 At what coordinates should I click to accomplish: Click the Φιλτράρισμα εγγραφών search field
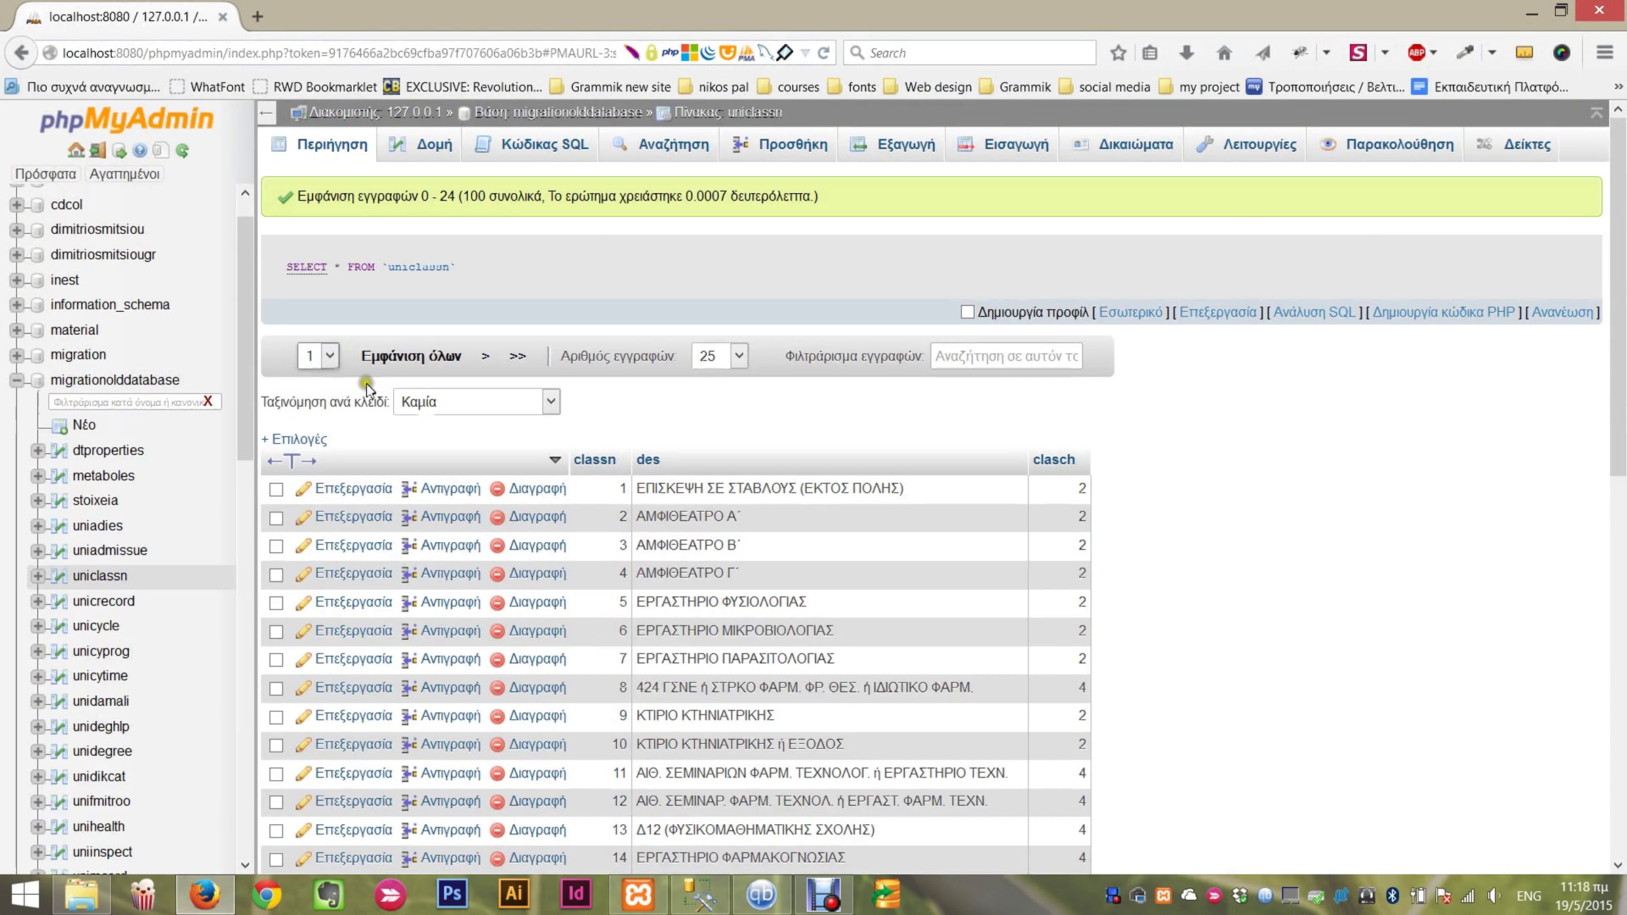coord(1006,356)
